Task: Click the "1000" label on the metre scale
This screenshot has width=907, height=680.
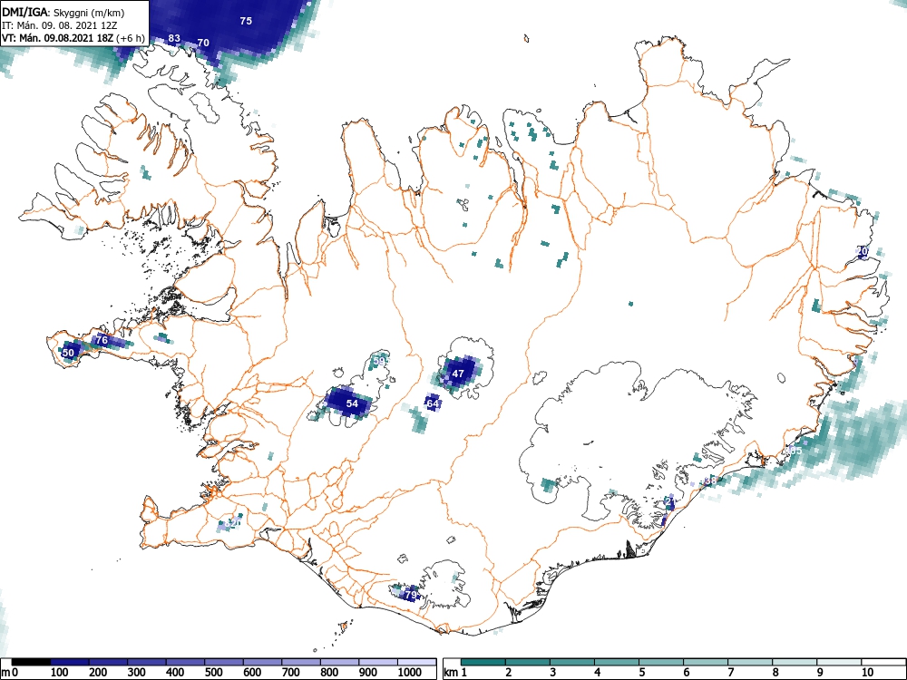Action: tap(410, 672)
